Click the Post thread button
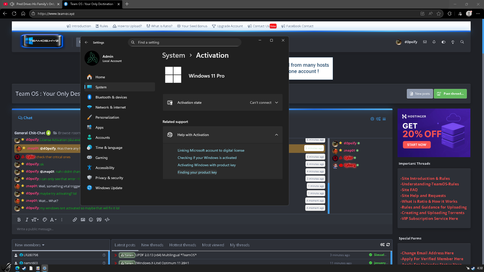 450,94
